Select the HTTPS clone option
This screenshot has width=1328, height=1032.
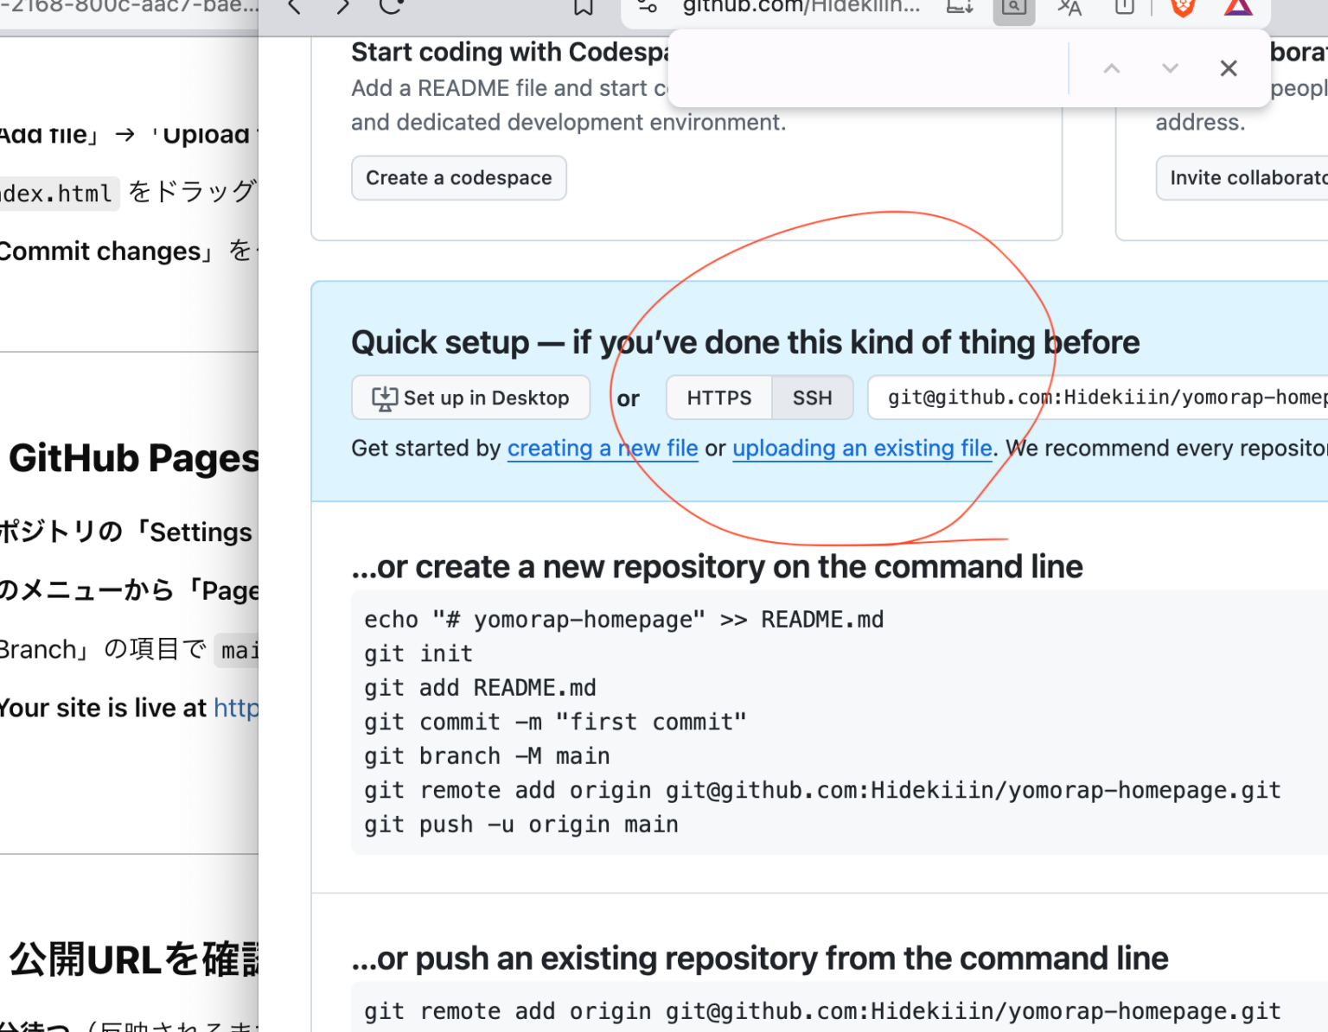(x=718, y=398)
